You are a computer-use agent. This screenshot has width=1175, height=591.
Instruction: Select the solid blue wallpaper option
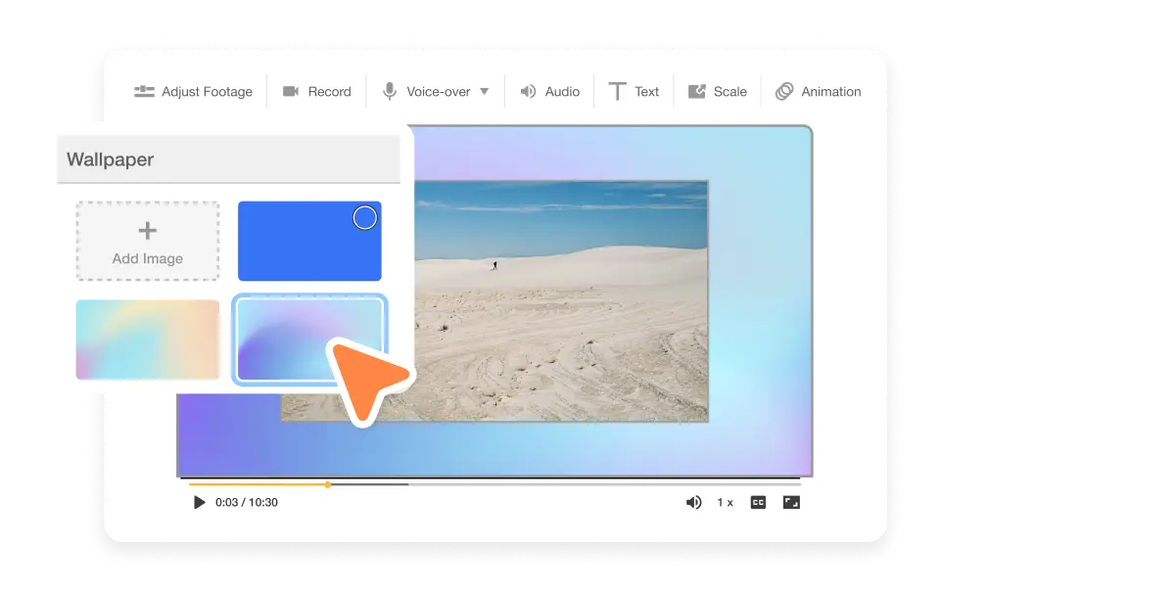point(309,241)
